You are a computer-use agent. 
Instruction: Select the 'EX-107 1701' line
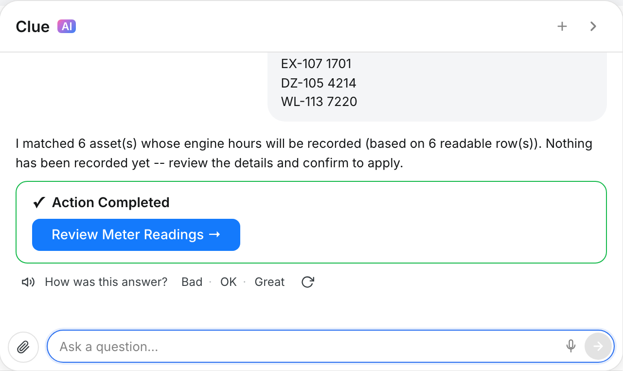(x=316, y=64)
